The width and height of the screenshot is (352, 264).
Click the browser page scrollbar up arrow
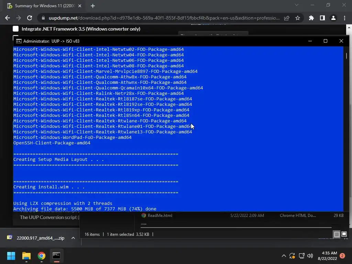[349, 27]
